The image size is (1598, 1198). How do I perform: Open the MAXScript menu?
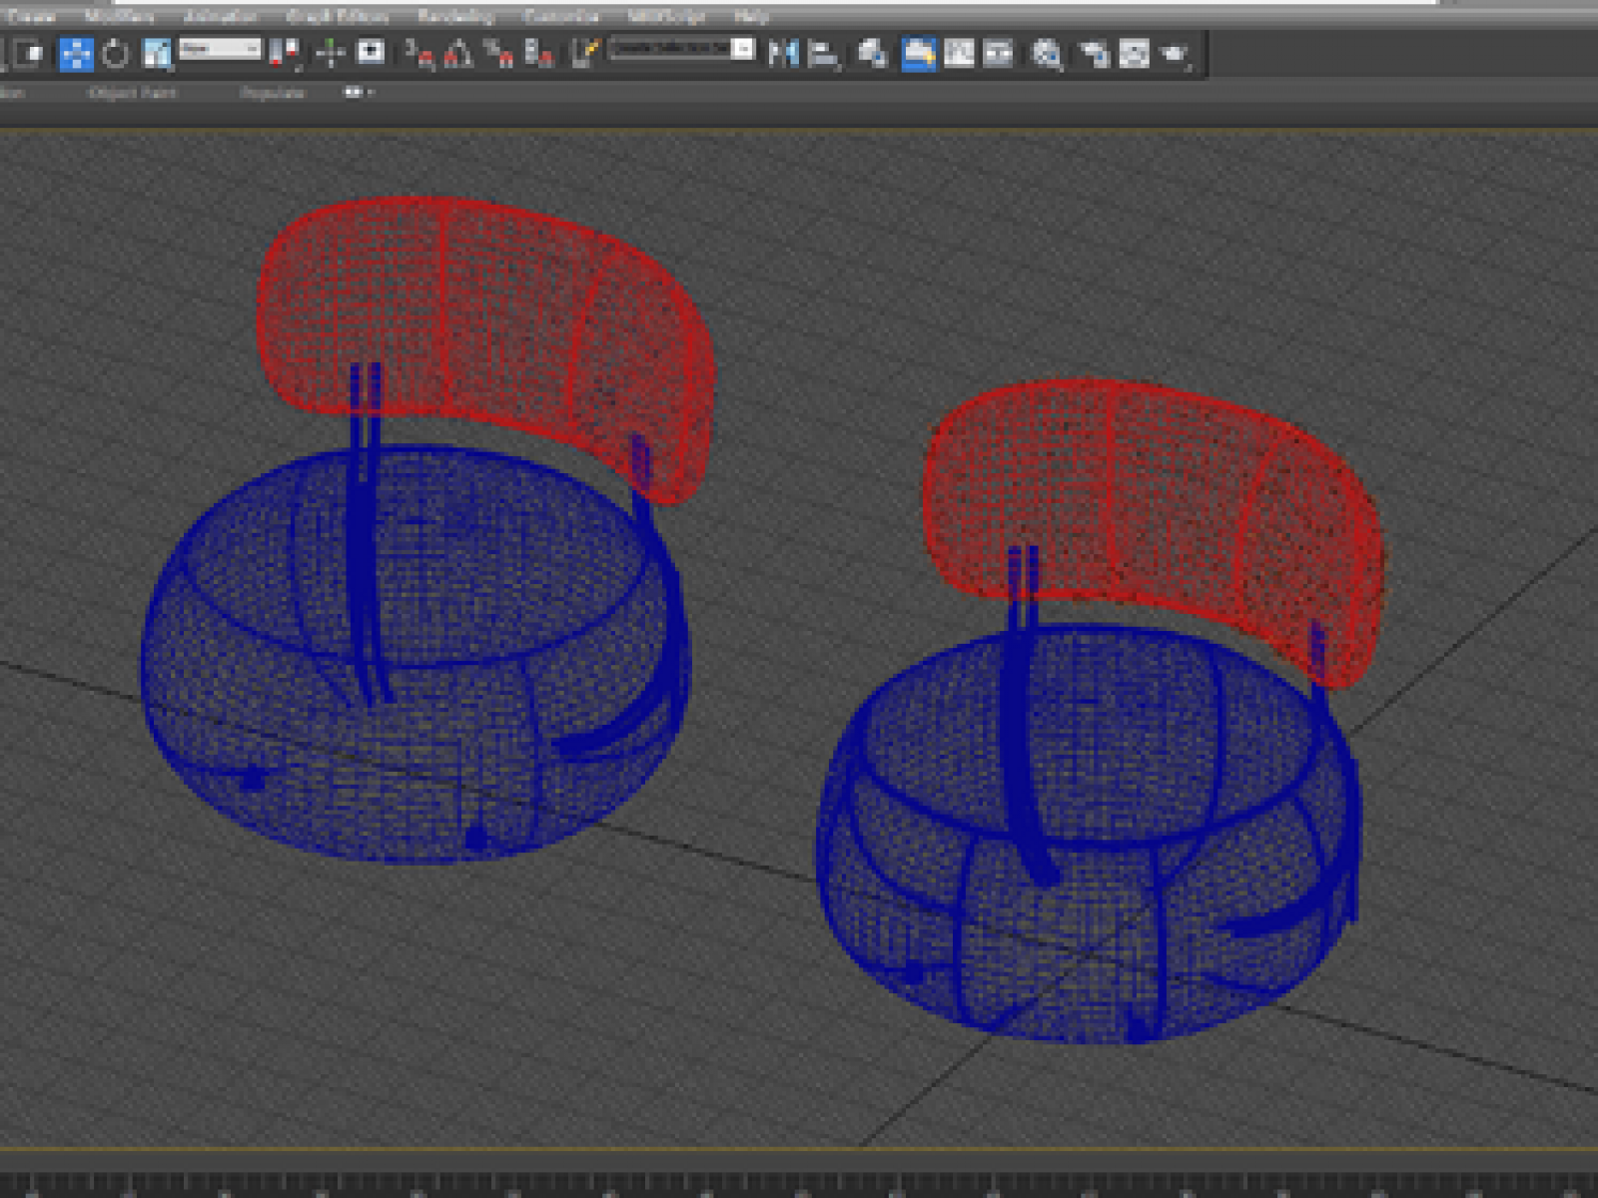[665, 16]
